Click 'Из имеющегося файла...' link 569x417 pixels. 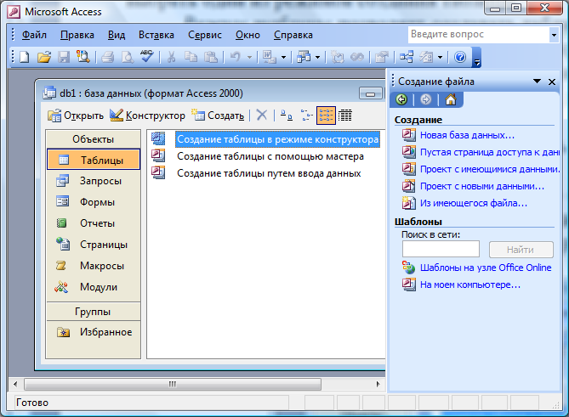tap(473, 203)
